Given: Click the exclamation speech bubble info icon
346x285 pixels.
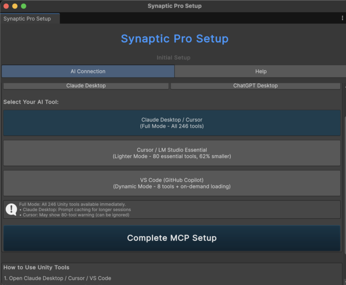Looking at the screenshot, I should [x=11, y=210].
